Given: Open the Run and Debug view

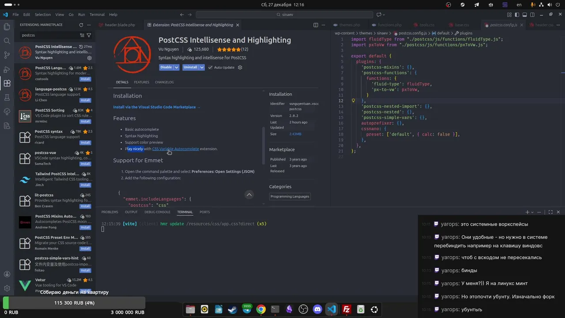Looking at the screenshot, I should (x=7, y=69).
